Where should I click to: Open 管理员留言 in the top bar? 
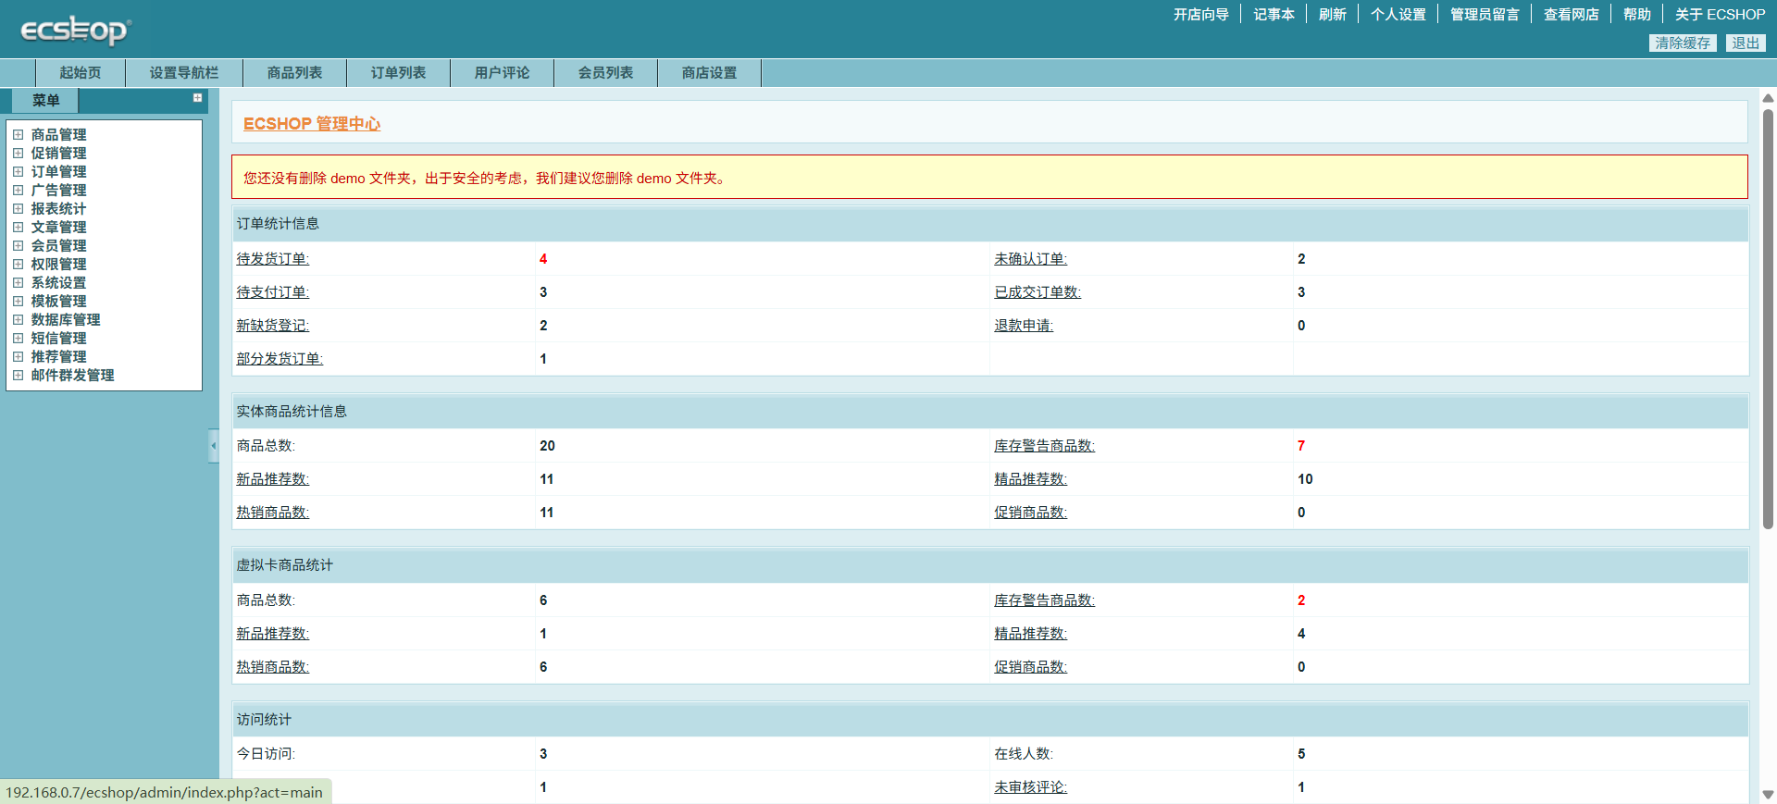(x=1485, y=15)
